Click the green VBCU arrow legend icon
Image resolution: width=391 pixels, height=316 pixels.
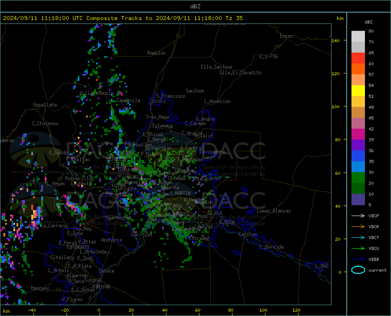[358, 249]
